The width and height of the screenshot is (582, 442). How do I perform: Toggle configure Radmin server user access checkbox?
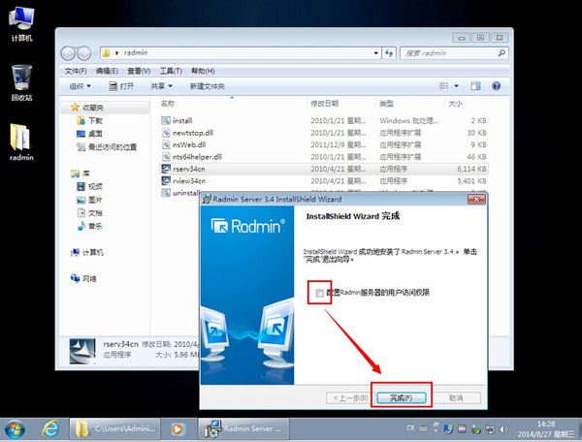[x=319, y=293]
